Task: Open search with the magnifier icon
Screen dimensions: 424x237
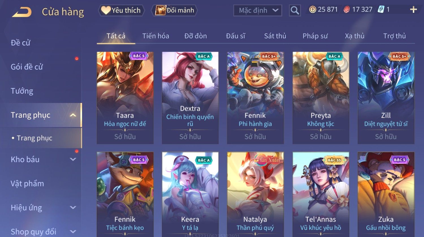Action: tap(295, 10)
